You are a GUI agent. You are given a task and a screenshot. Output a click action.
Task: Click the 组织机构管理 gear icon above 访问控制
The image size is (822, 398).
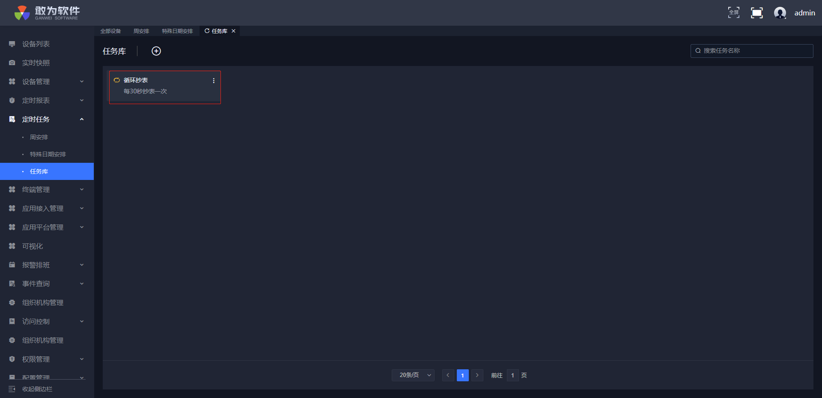click(12, 303)
